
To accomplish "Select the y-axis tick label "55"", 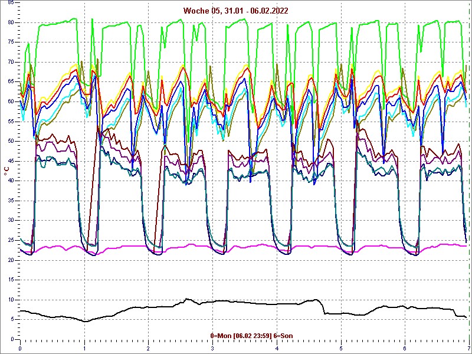I will pos(11,122).
